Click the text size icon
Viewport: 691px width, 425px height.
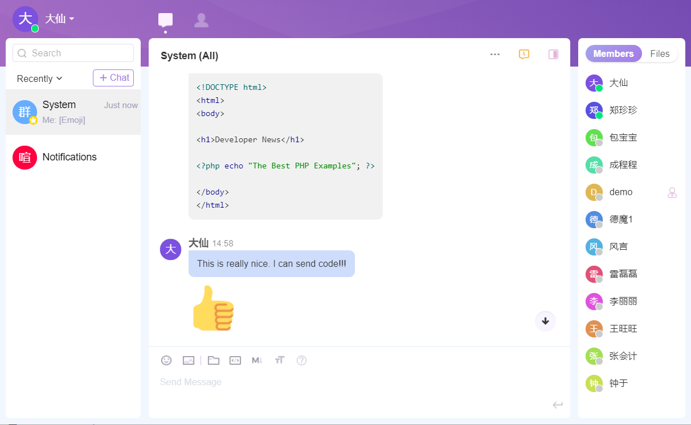[279, 360]
